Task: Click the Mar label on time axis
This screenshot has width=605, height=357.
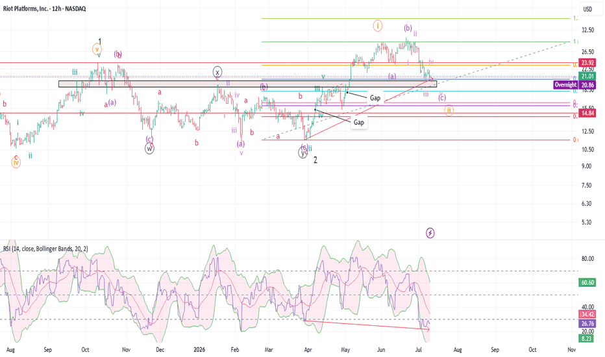Action: point(269,350)
